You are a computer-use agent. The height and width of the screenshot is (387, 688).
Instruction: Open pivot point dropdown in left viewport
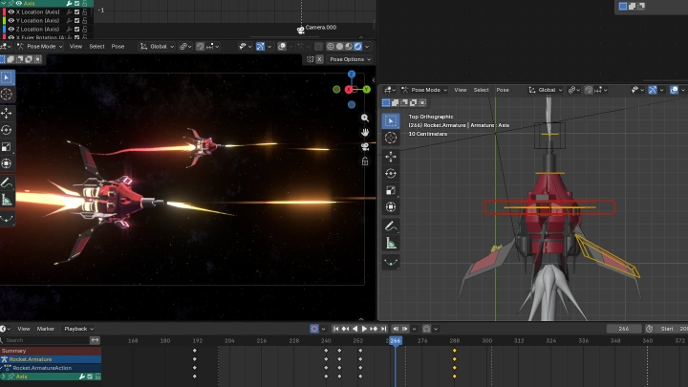click(x=185, y=47)
